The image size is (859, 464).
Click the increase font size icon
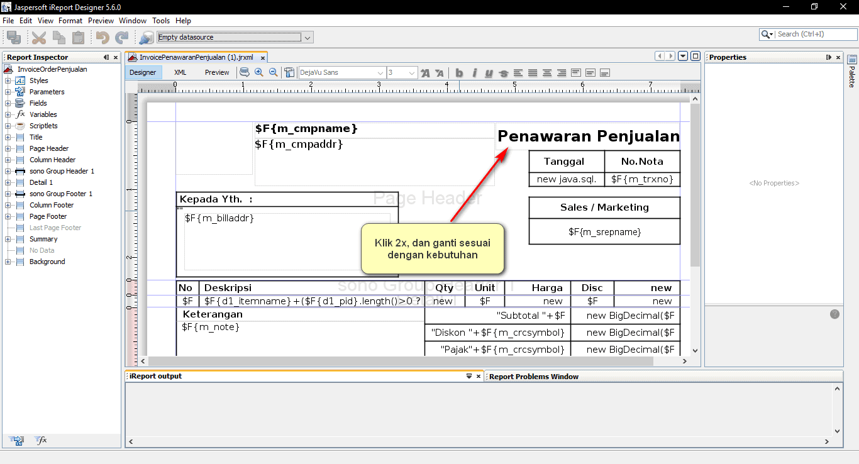point(425,73)
